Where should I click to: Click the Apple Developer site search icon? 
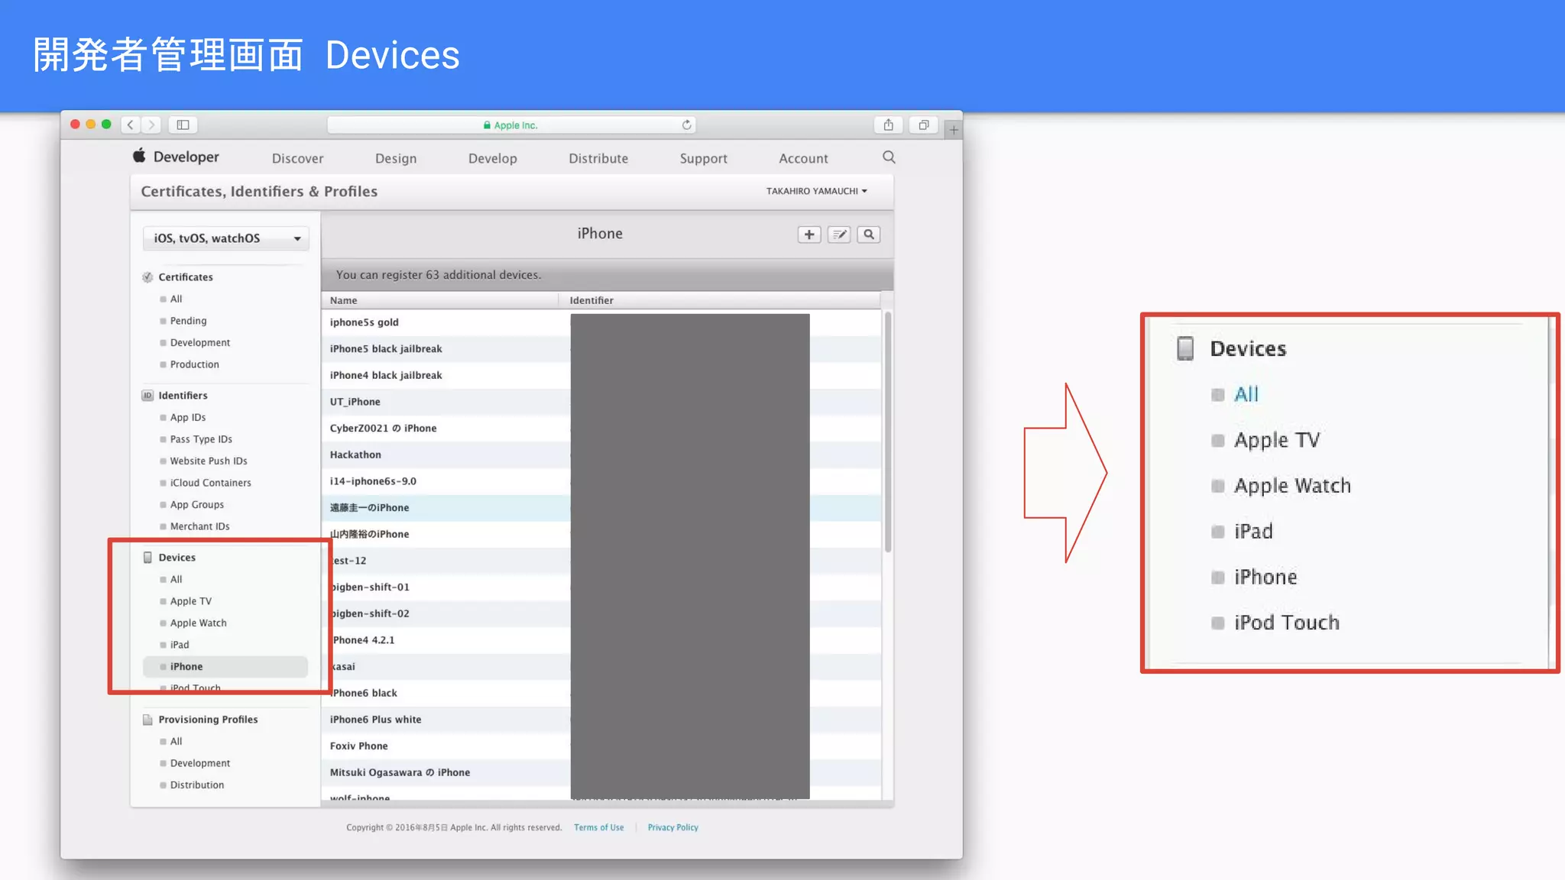coord(889,157)
